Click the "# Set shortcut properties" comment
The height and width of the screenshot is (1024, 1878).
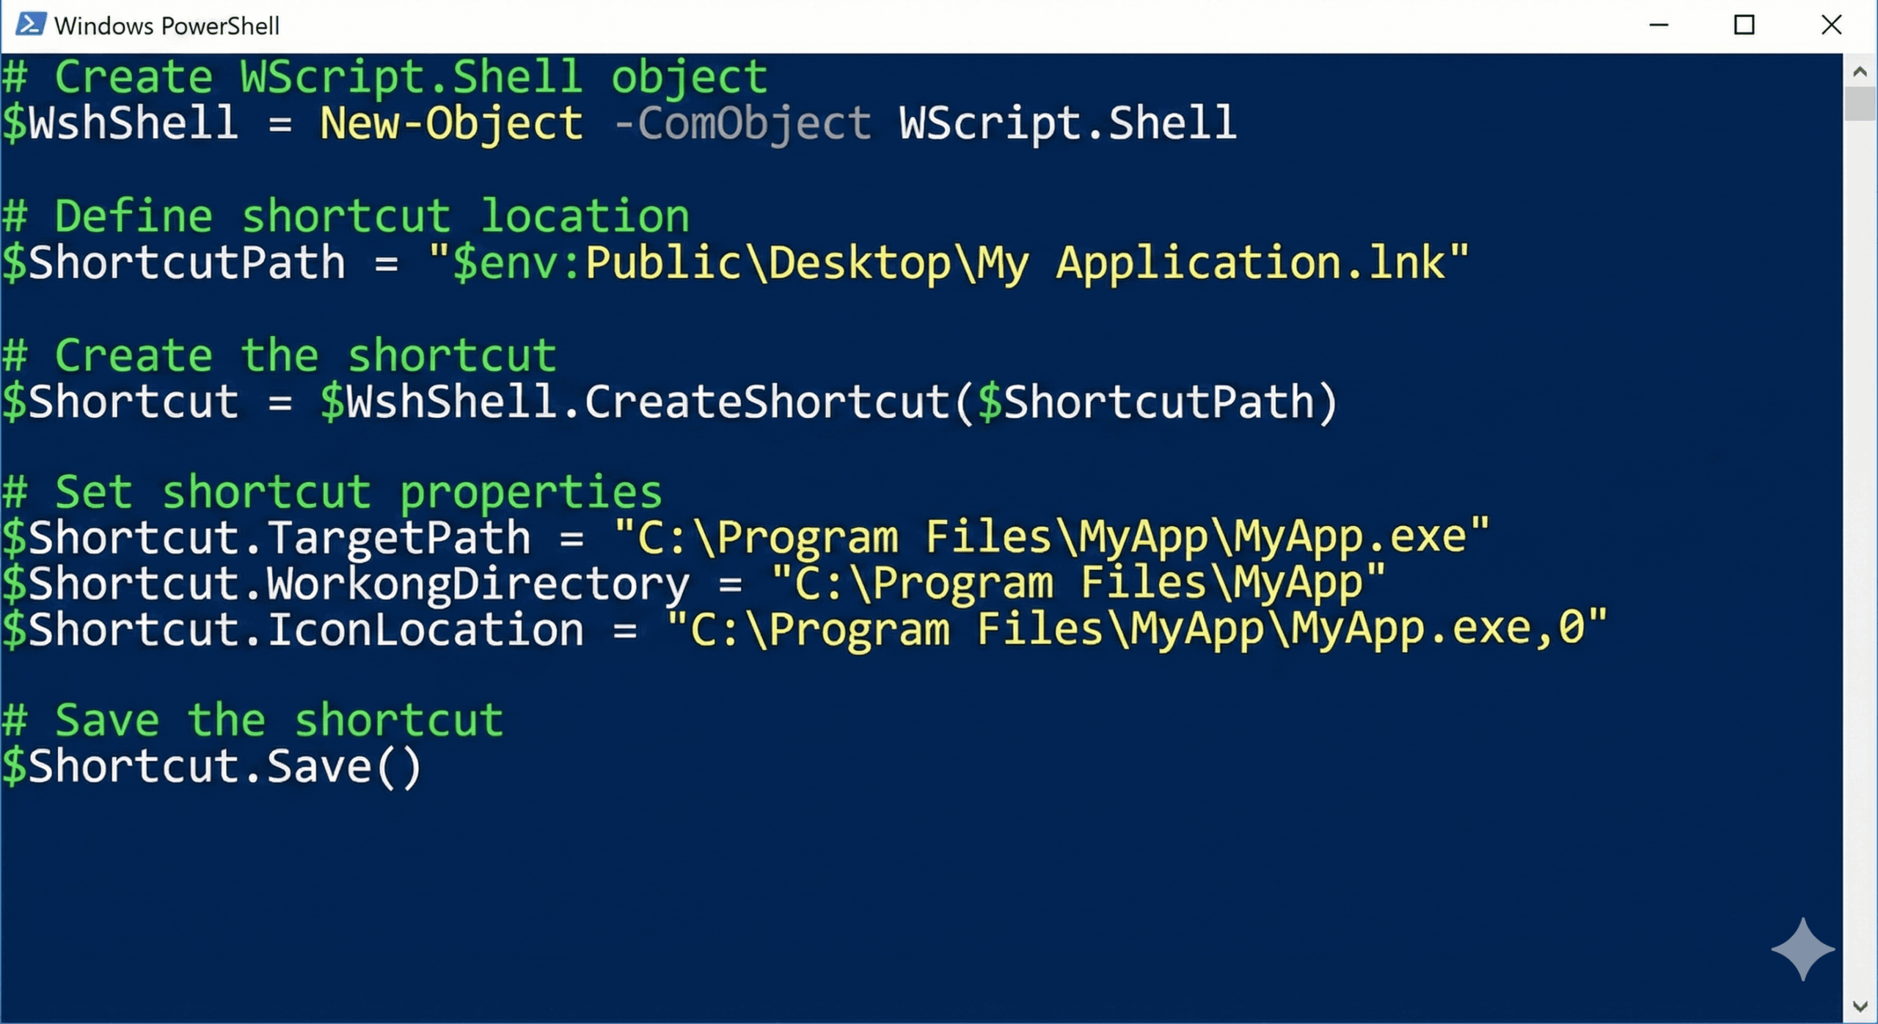[x=332, y=492]
